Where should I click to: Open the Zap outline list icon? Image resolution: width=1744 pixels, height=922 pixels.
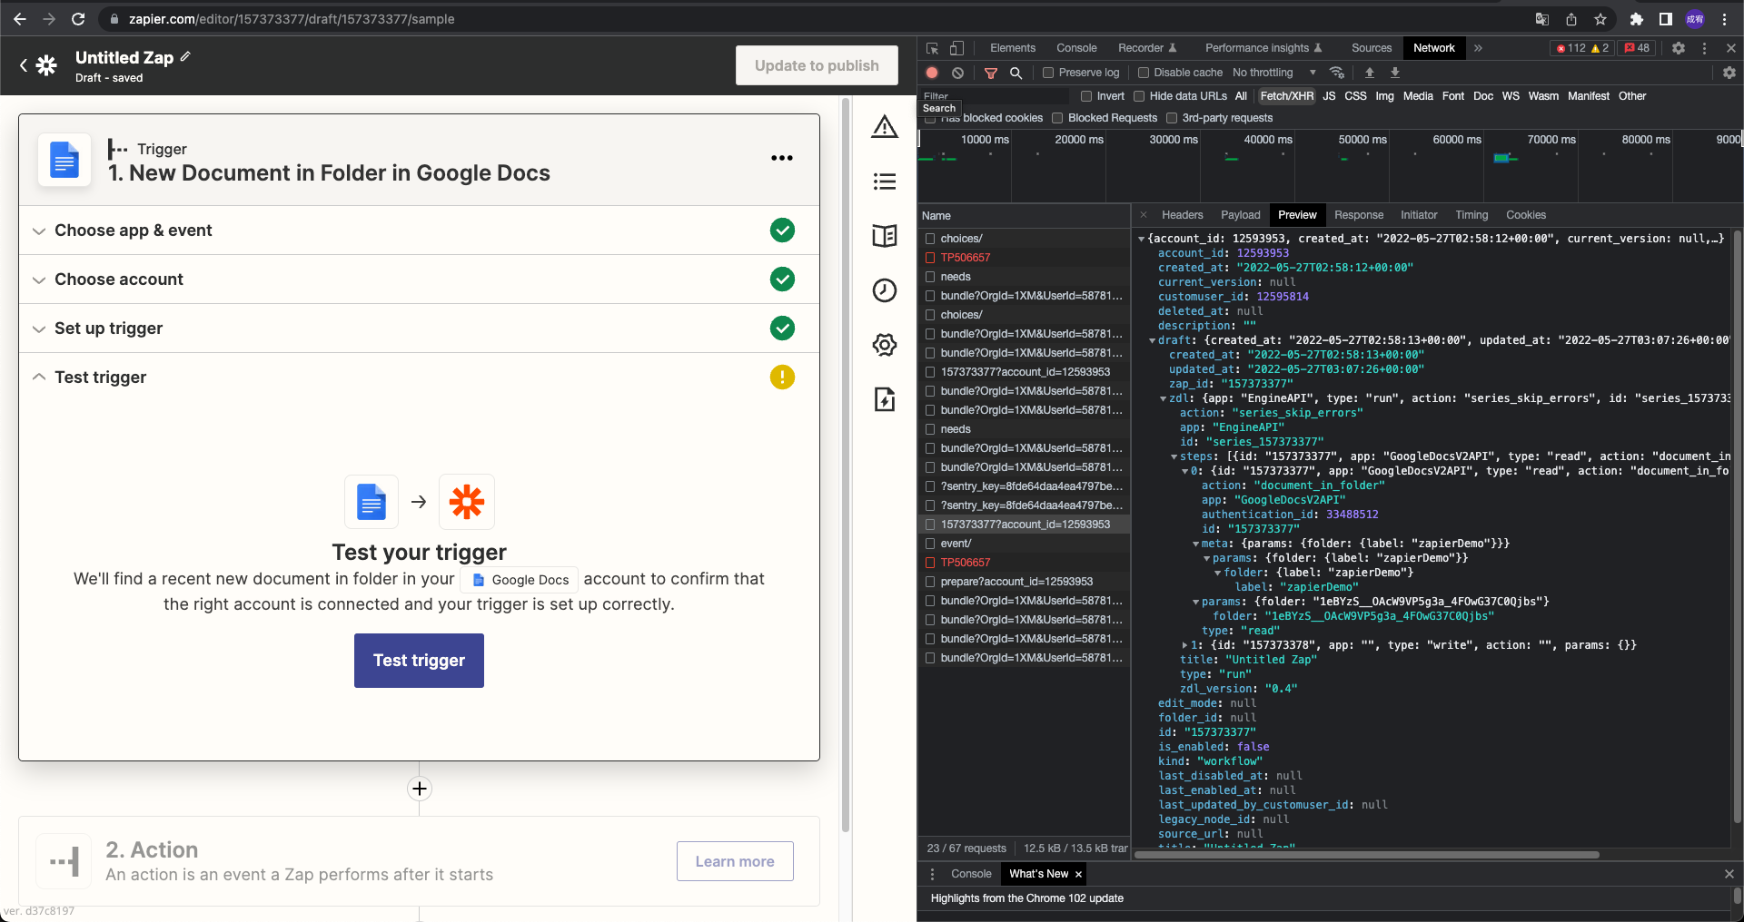click(885, 181)
